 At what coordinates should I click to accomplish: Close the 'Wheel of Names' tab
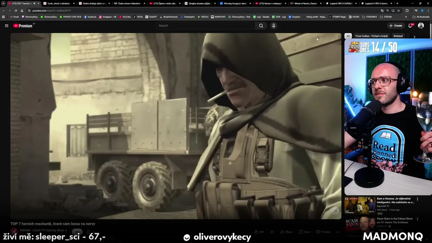click(321, 3)
